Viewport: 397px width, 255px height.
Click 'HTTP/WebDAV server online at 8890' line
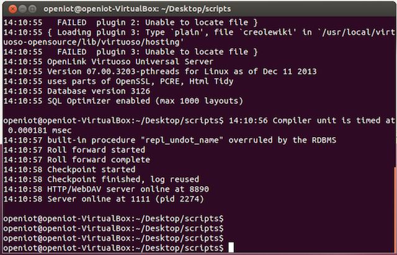click(106, 189)
